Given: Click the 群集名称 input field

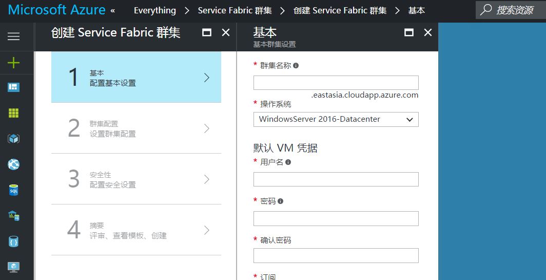Looking at the screenshot, I should click(x=336, y=83).
